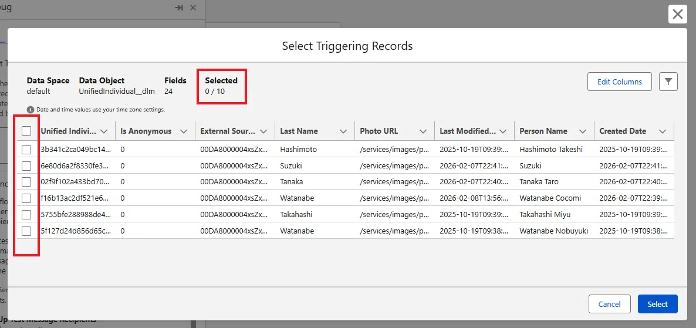Sort by Last Name column header
Viewport: 696px width, 328px height.
(299, 131)
